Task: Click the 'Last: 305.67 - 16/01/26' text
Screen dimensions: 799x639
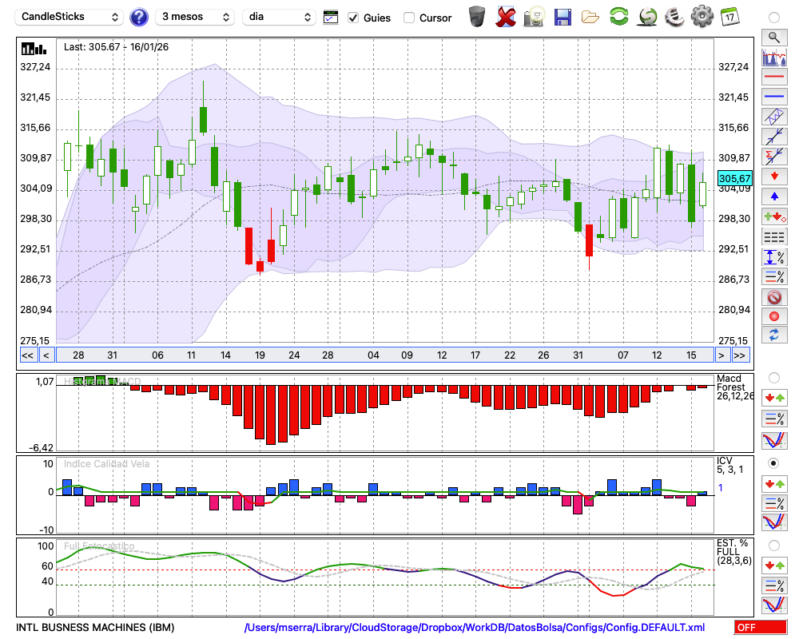Action: tap(116, 47)
